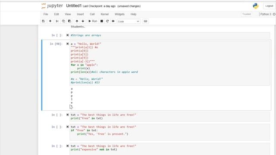Click the 'Students.' output text
Screen dimensions: 276x155
click(x=78, y=27)
